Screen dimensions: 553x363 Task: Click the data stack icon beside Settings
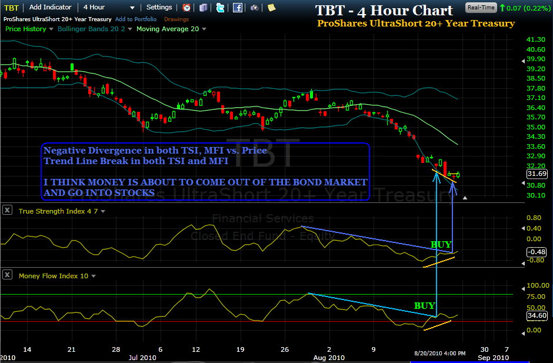click(203, 8)
